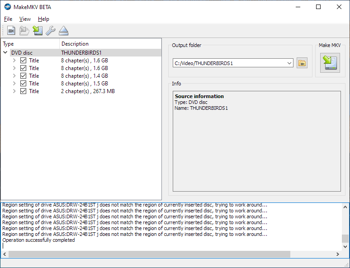
Task: Click the Open video files toolbar icon
Action: point(11,30)
